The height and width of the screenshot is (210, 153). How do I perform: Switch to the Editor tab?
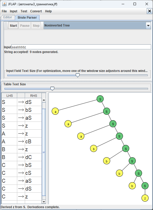8,17
